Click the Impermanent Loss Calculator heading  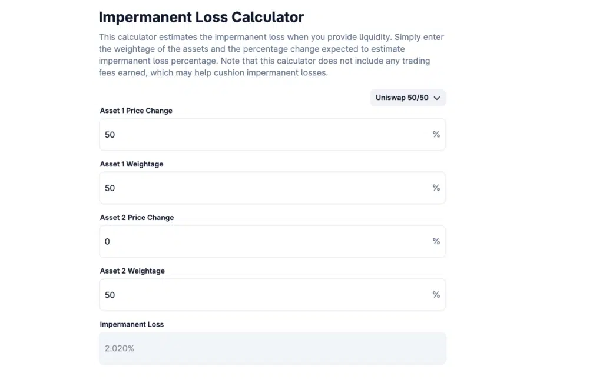pos(201,18)
